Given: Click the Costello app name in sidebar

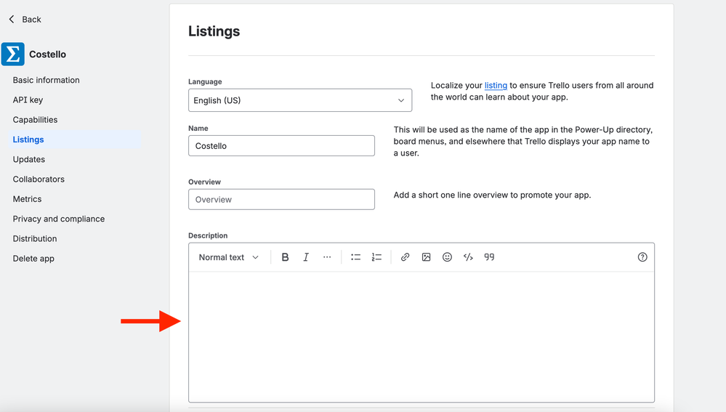Looking at the screenshot, I should coord(48,54).
